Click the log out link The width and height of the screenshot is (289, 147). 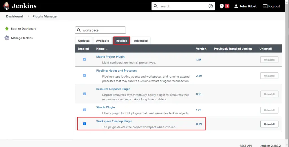(x=274, y=6)
